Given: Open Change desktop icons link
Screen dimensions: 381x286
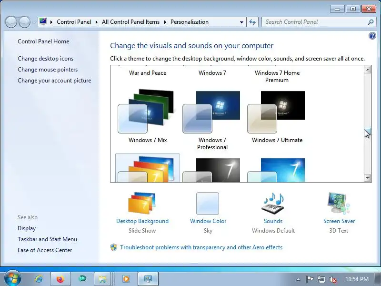Looking at the screenshot, I should [45, 59].
